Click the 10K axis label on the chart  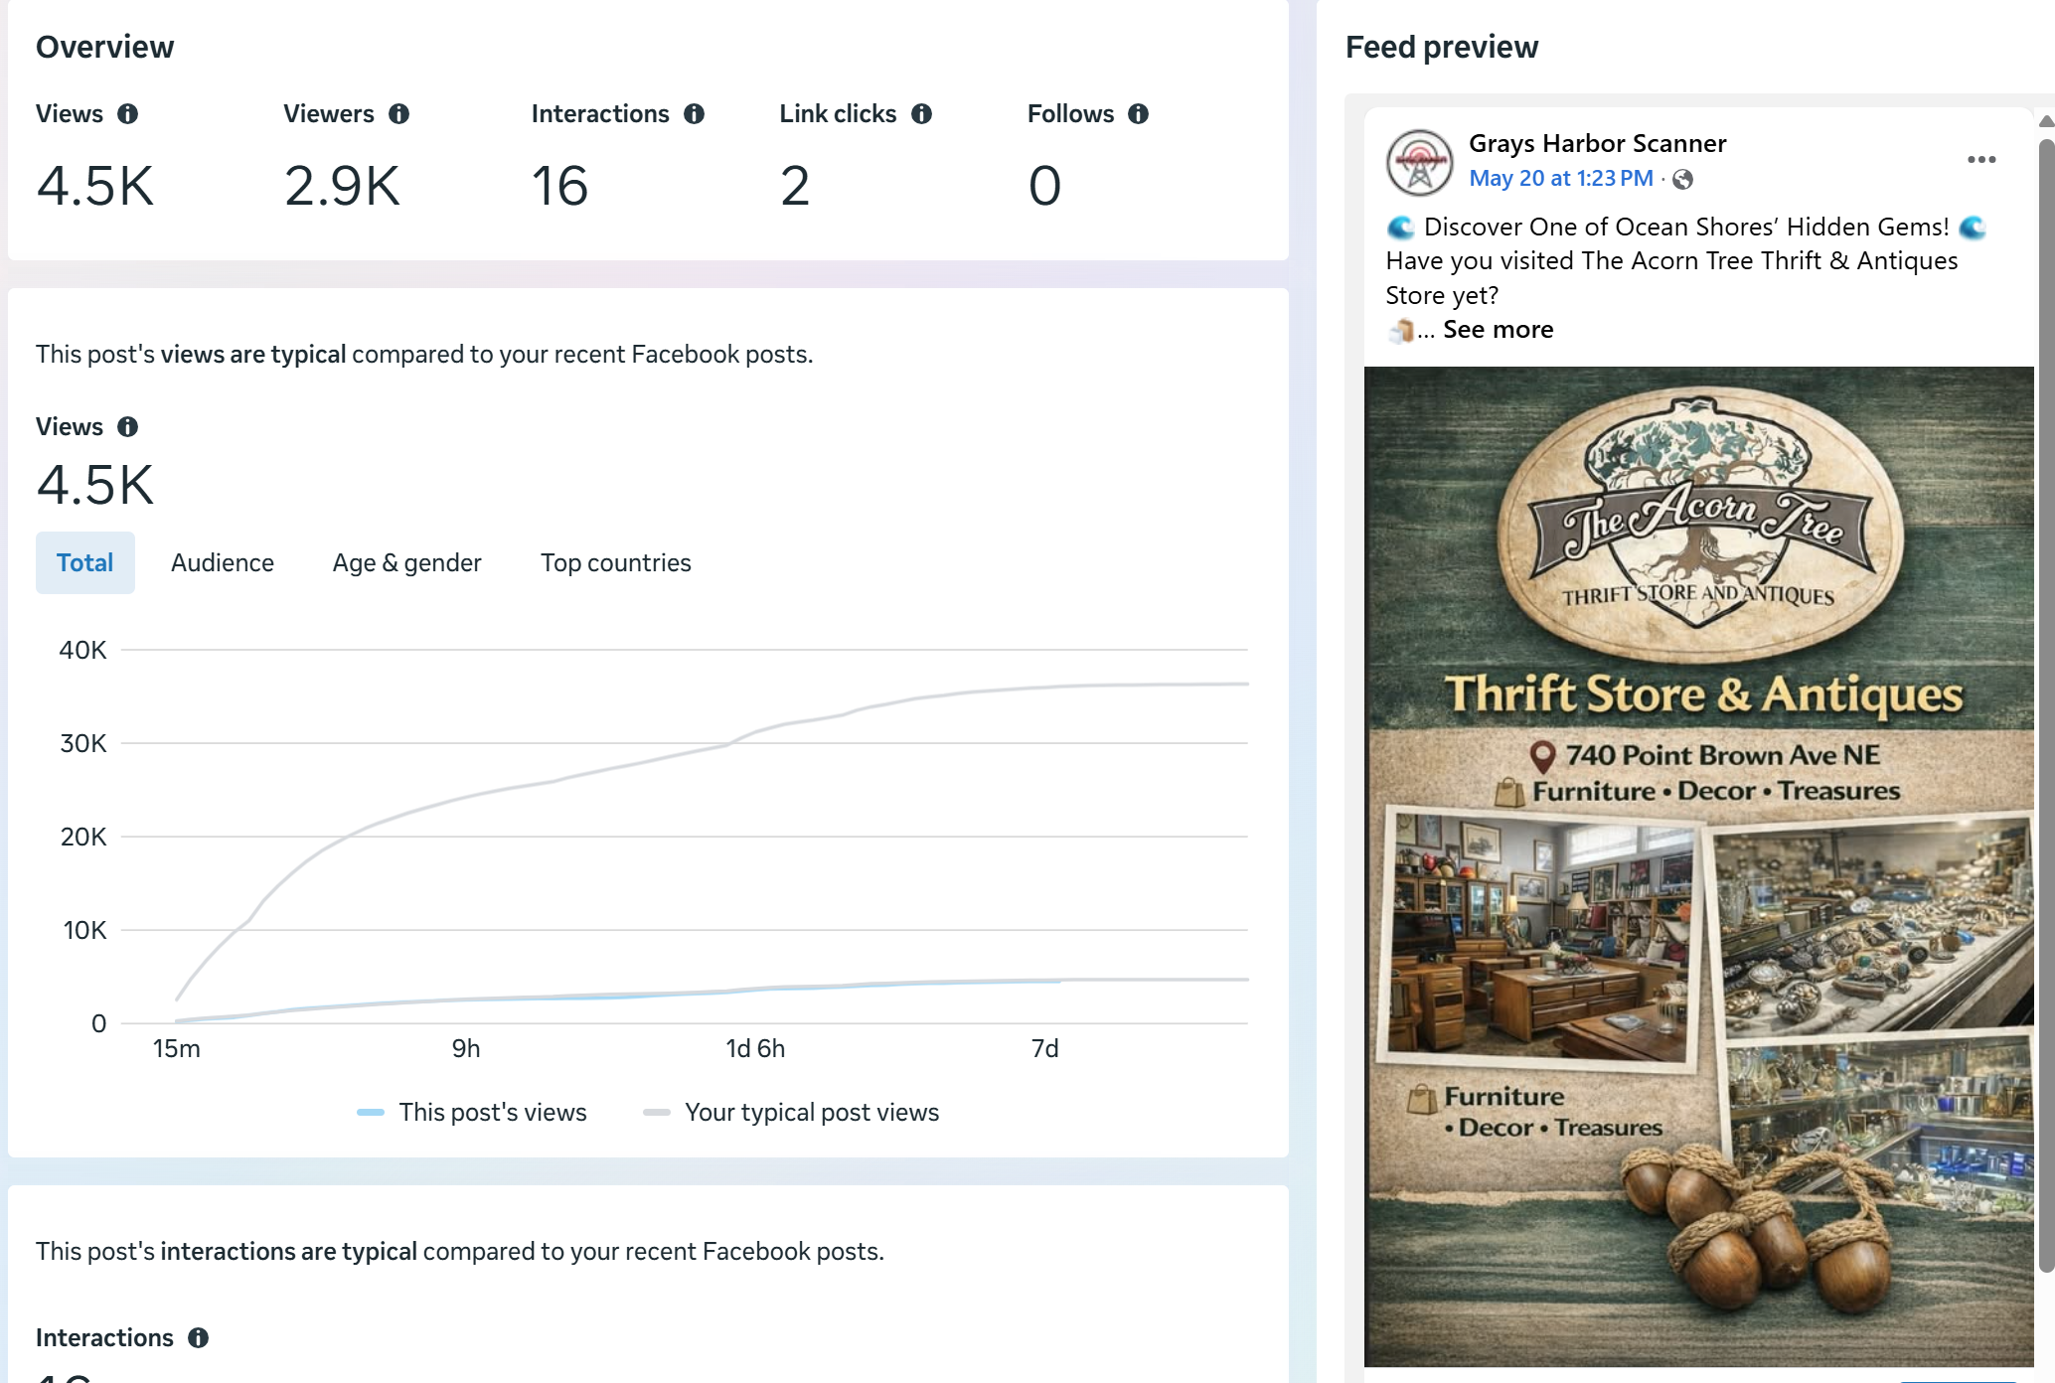(84, 931)
